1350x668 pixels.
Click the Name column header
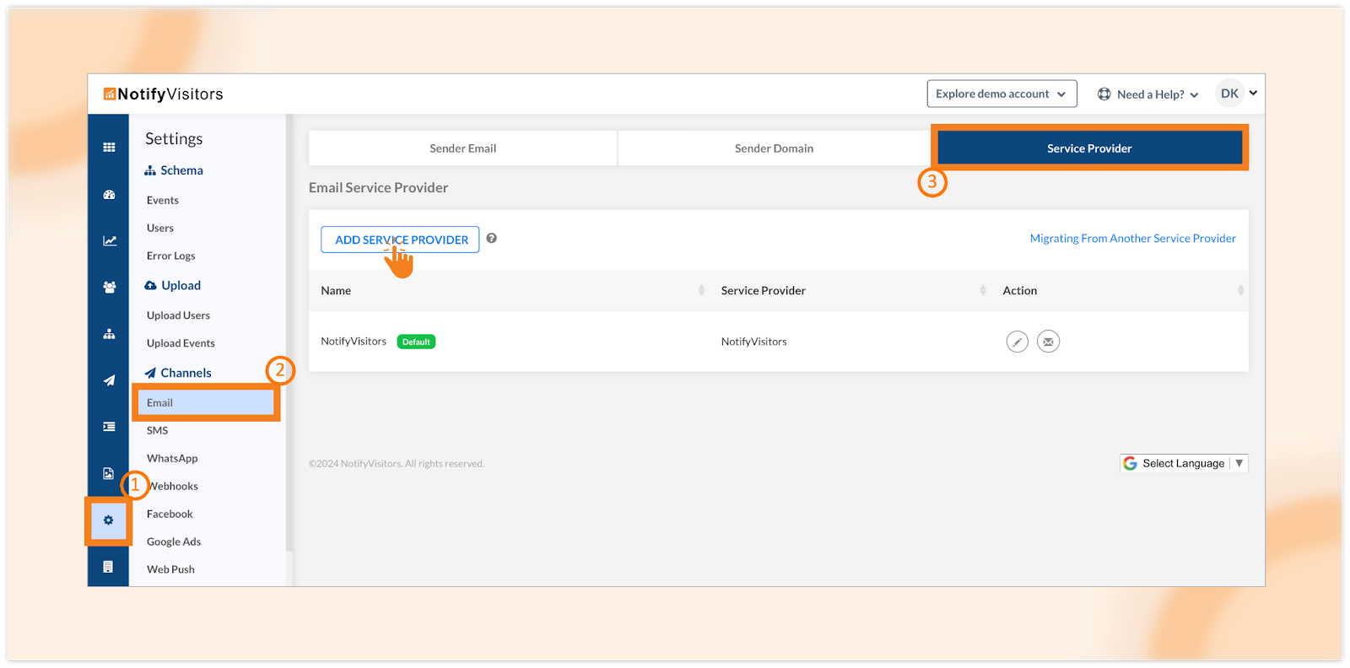click(336, 290)
